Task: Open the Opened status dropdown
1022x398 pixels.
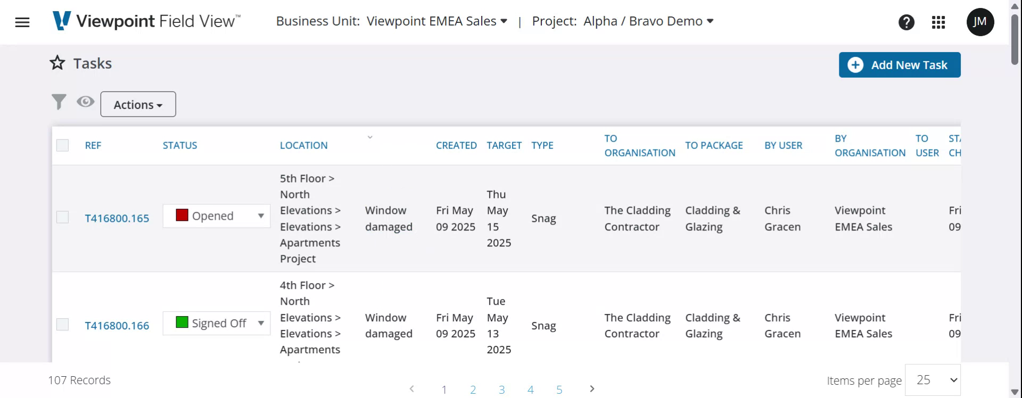Action: click(217, 216)
